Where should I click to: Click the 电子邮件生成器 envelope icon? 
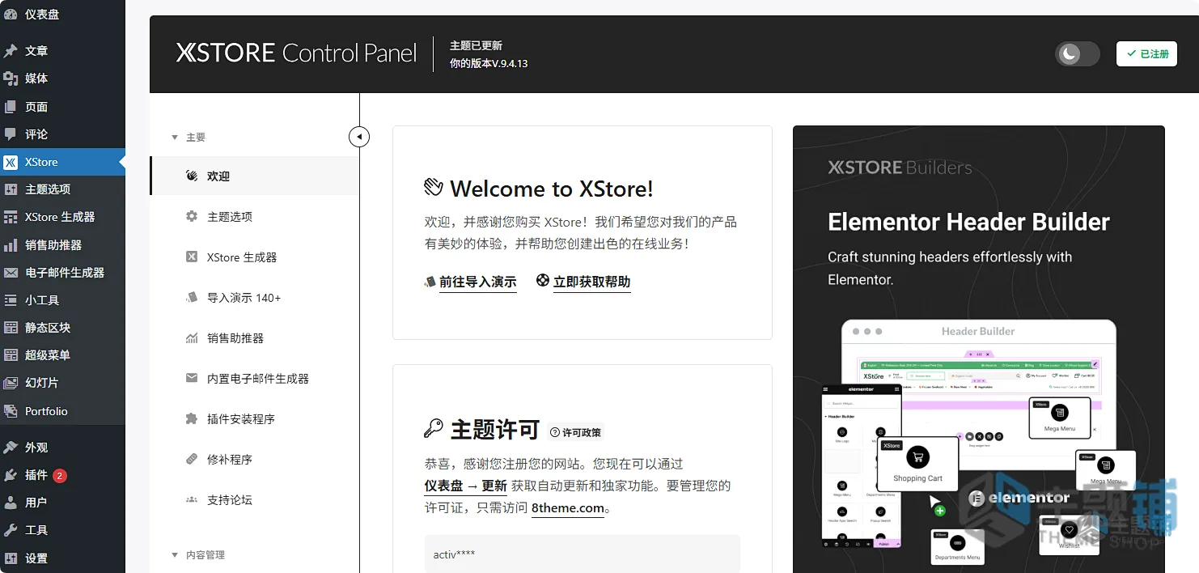pyautogui.click(x=11, y=273)
